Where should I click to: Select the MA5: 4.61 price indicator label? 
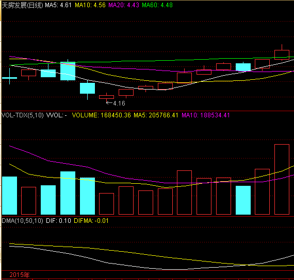[x=58, y=5]
